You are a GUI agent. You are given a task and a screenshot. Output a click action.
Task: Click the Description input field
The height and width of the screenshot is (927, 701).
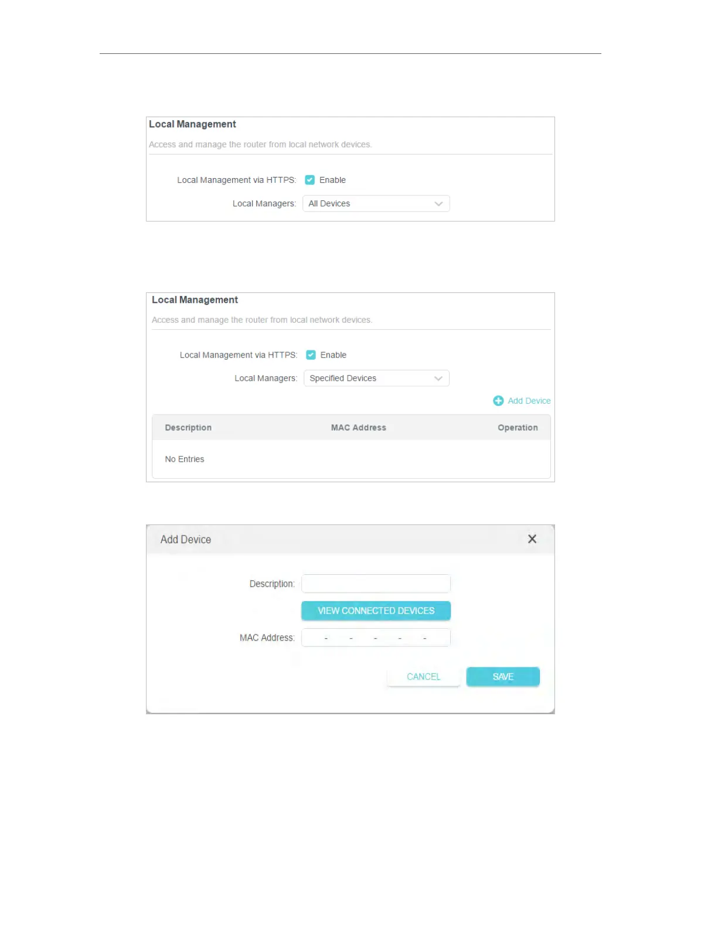click(376, 584)
